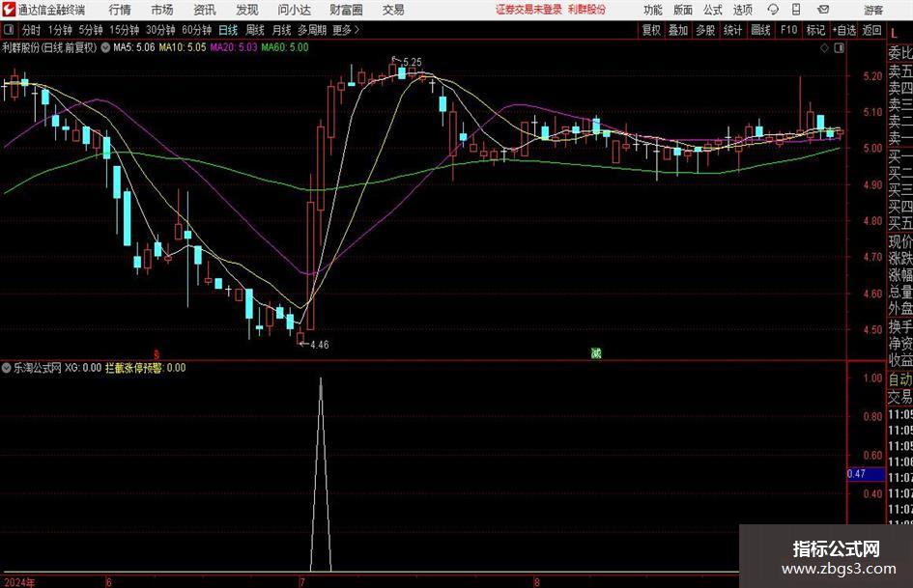Select the 1分钟 period
The height and width of the screenshot is (588, 913).
tap(59, 30)
